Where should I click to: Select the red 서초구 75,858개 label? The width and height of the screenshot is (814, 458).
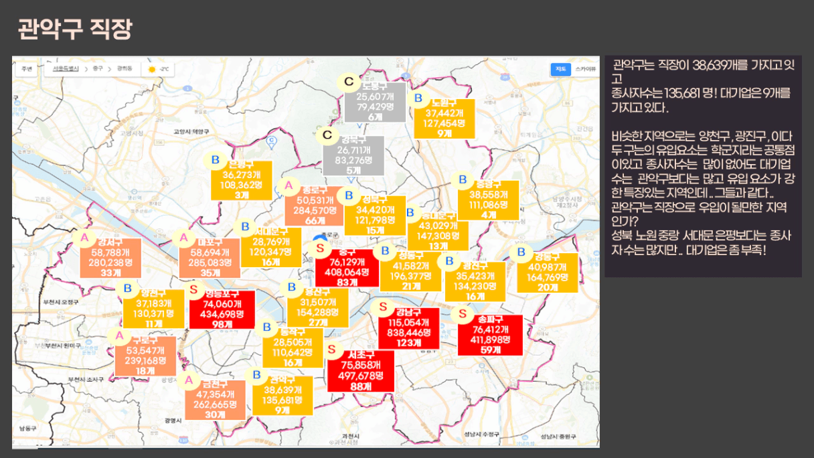point(361,371)
